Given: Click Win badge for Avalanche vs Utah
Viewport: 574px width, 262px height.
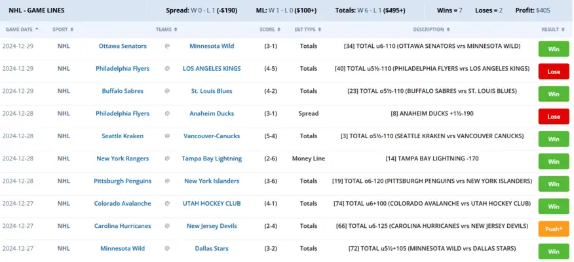Looking at the screenshot, I should click(554, 206).
